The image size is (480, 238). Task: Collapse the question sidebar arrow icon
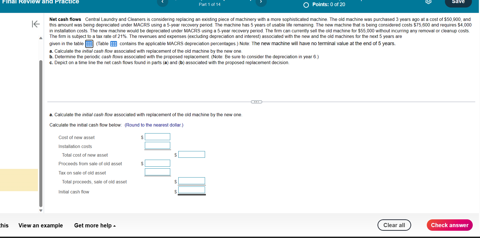coord(36,24)
